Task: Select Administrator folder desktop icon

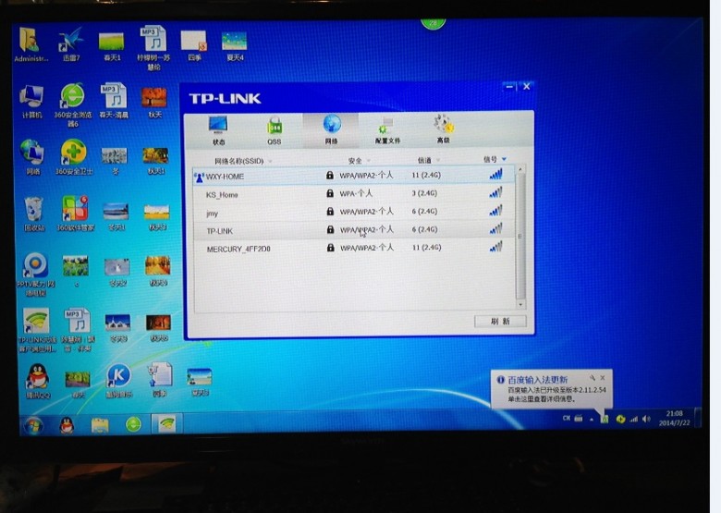Action: 31,44
